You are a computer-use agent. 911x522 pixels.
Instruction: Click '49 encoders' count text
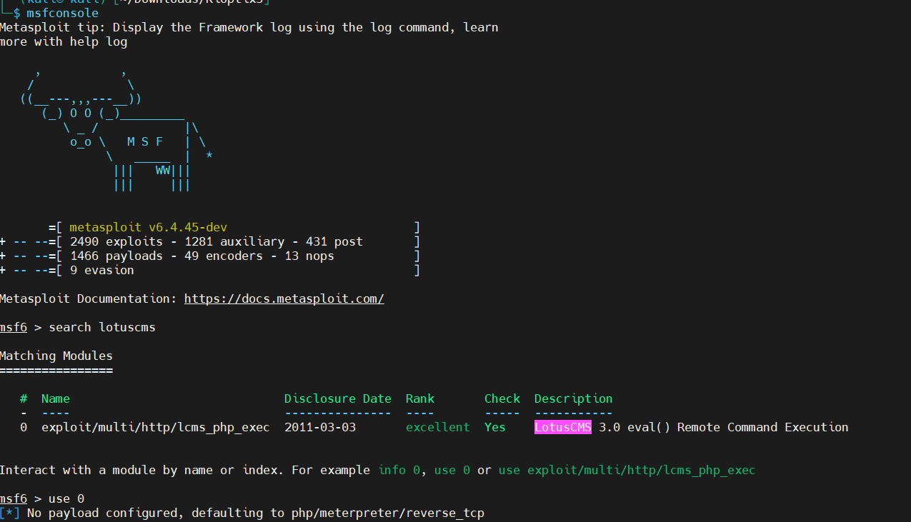pyautogui.click(x=224, y=256)
